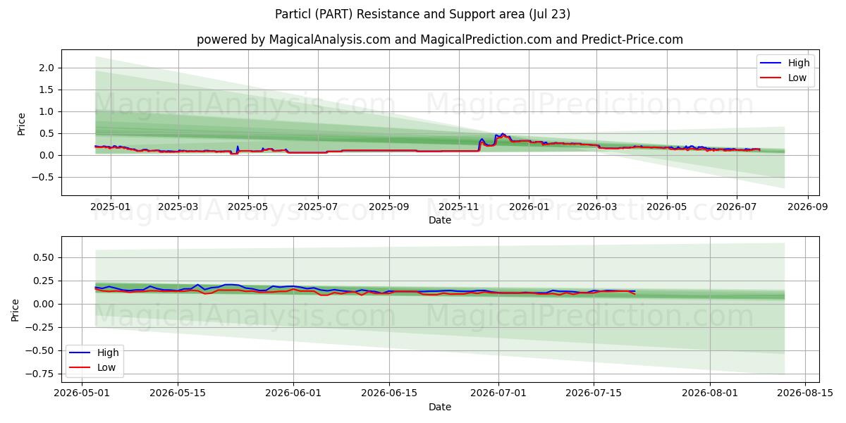Click the 'Price' y-axis label of the top chart
This screenshot has height=423, width=846.
point(22,123)
